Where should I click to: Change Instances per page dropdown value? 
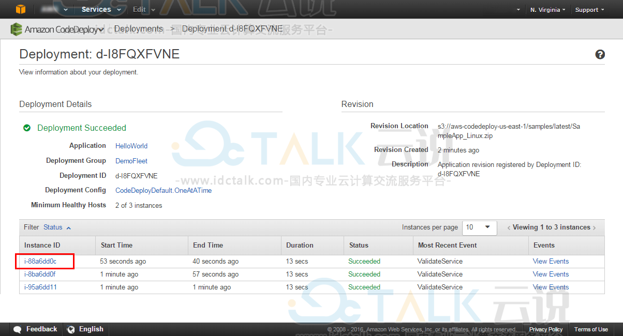(480, 227)
